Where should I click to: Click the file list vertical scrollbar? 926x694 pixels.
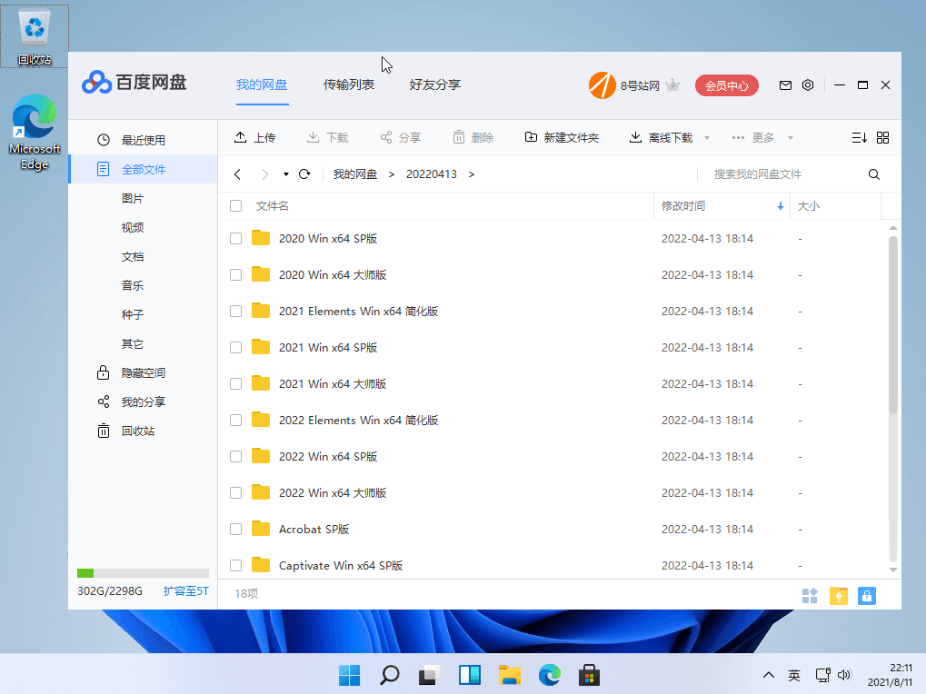click(x=893, y=324)
